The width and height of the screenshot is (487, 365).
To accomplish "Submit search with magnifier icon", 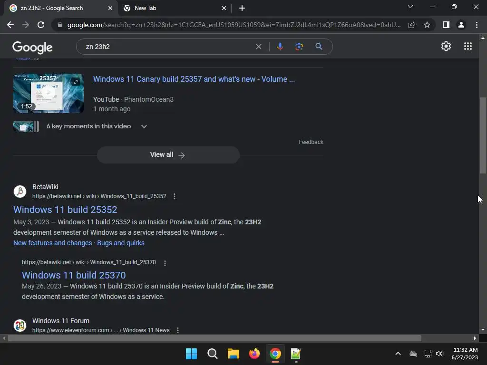I will [x=319, y=47].
